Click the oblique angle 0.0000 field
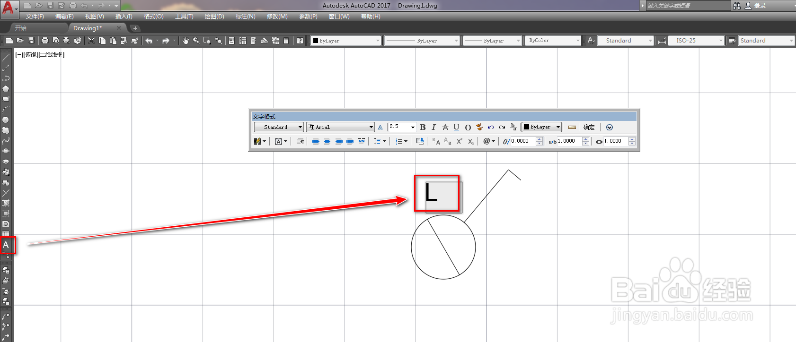796x342 pixels. coord(523,141)
